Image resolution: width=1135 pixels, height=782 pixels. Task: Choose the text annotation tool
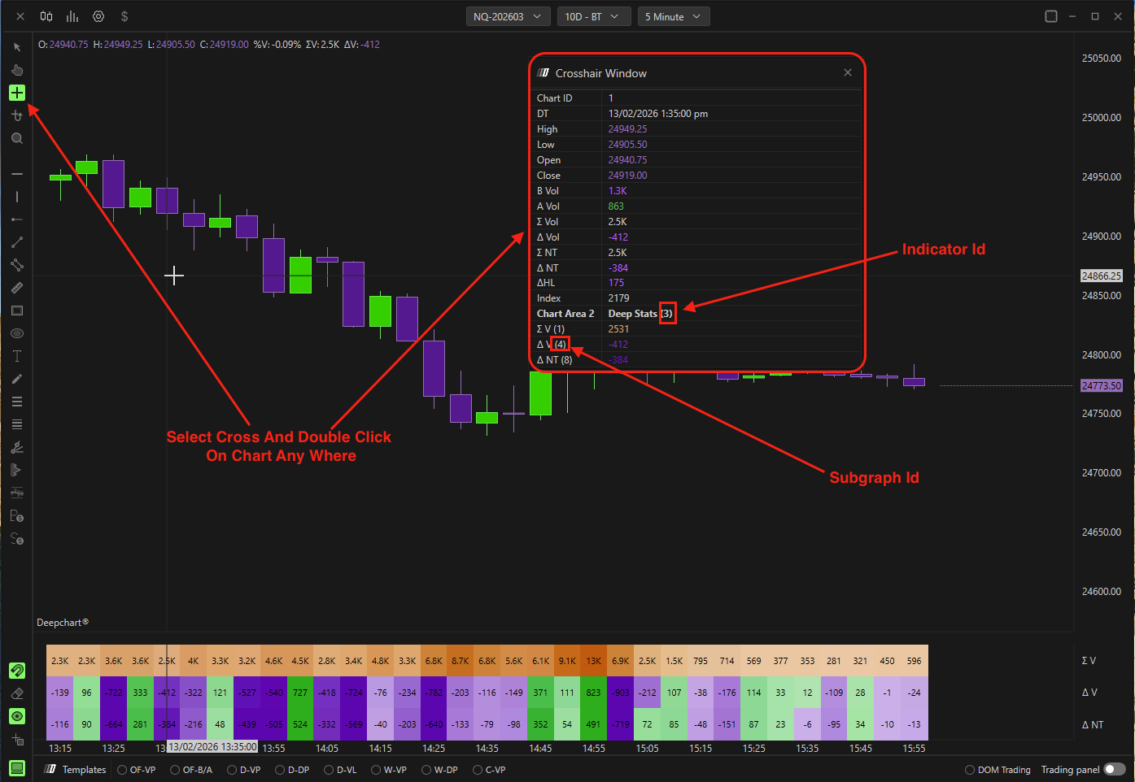(x=17, y=356)
